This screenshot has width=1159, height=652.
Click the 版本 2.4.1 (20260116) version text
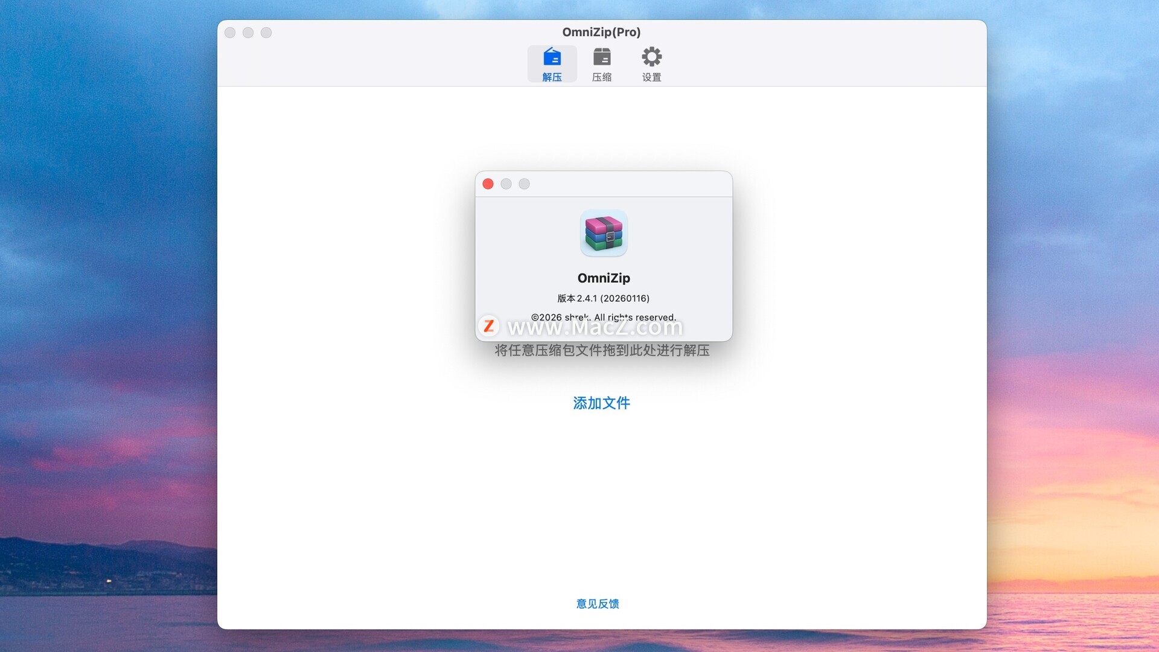pyautogui.click(x=604, y=298)
